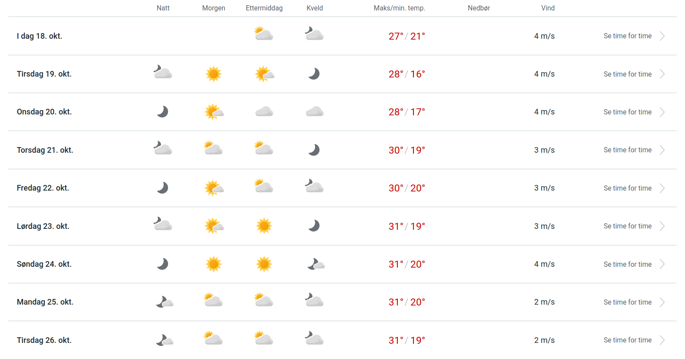Image resolution: width=685 pixels, height=359 pixels.
Task: Open 'Se time for time' for Mandag 25. okt.
Action: click(x=628, y=302)
